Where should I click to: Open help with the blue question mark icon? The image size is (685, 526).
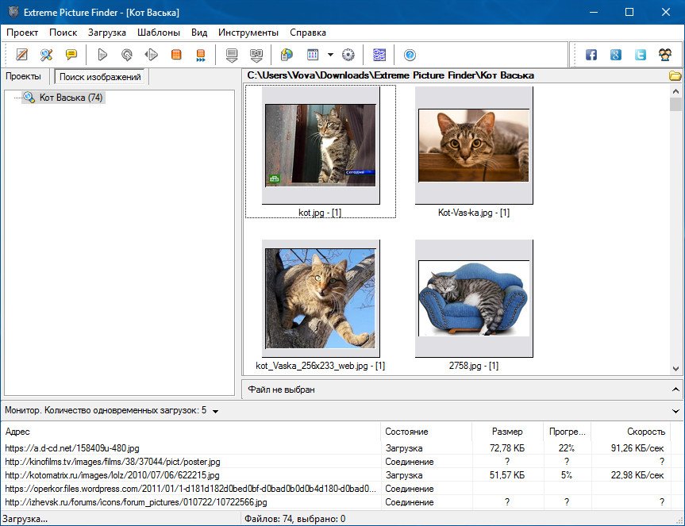click(410, 55)
